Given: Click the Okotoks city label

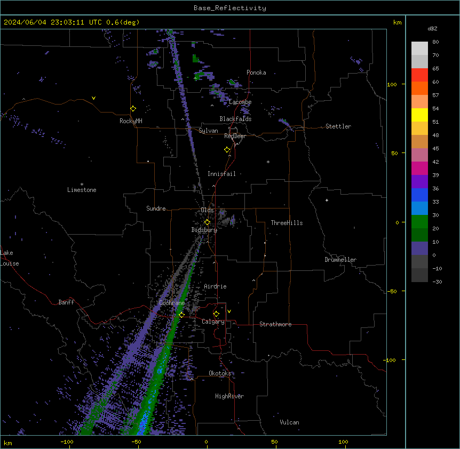Looking at the screenshot, I should point(220,373).
